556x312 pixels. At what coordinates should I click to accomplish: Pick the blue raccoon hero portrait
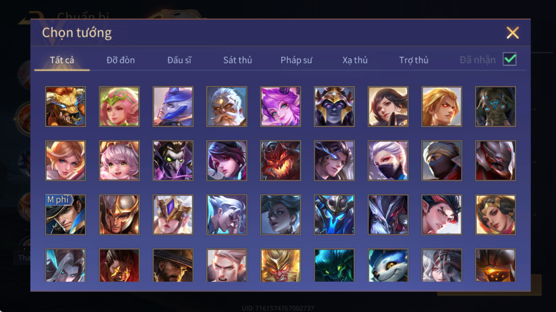pyautogui.click(x=388, y=266)
